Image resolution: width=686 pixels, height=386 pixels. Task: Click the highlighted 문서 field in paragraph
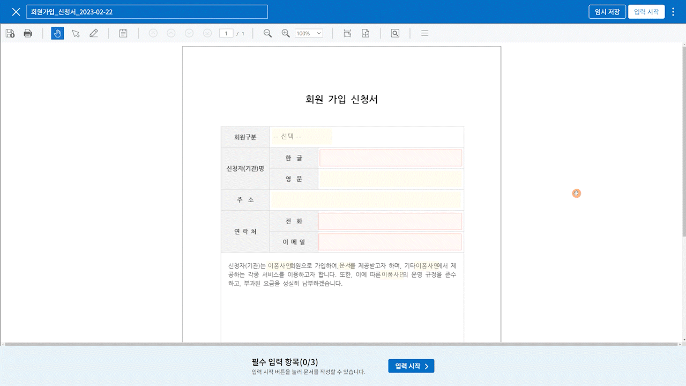345,265
